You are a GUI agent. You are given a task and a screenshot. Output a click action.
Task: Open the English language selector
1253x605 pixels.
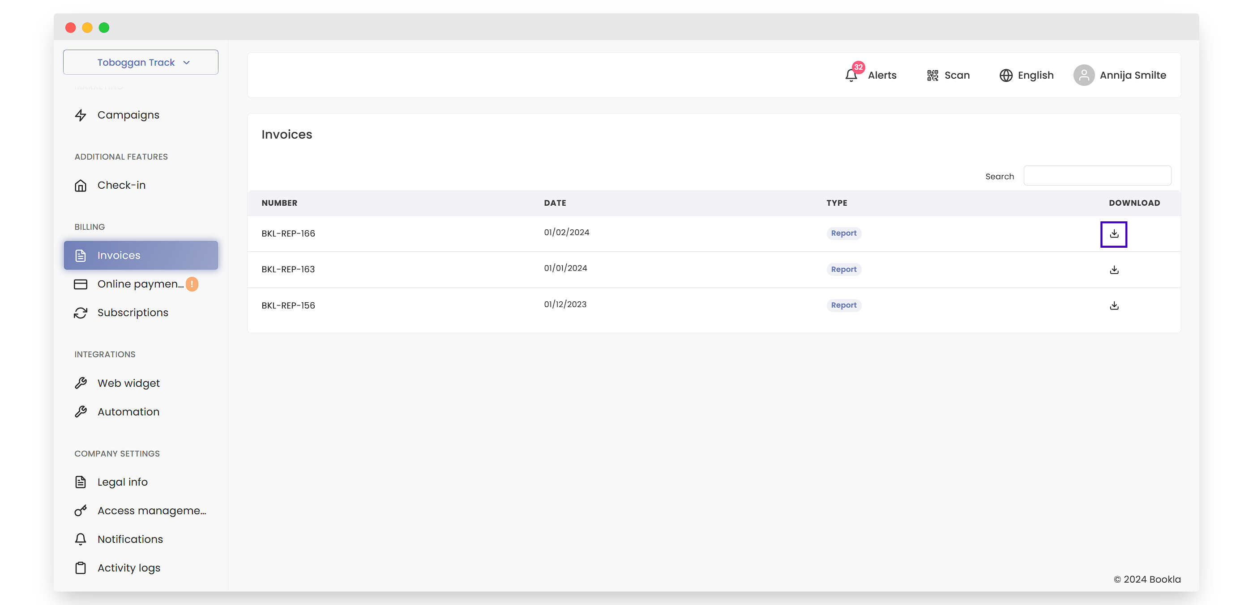(x=1035, y=75)
